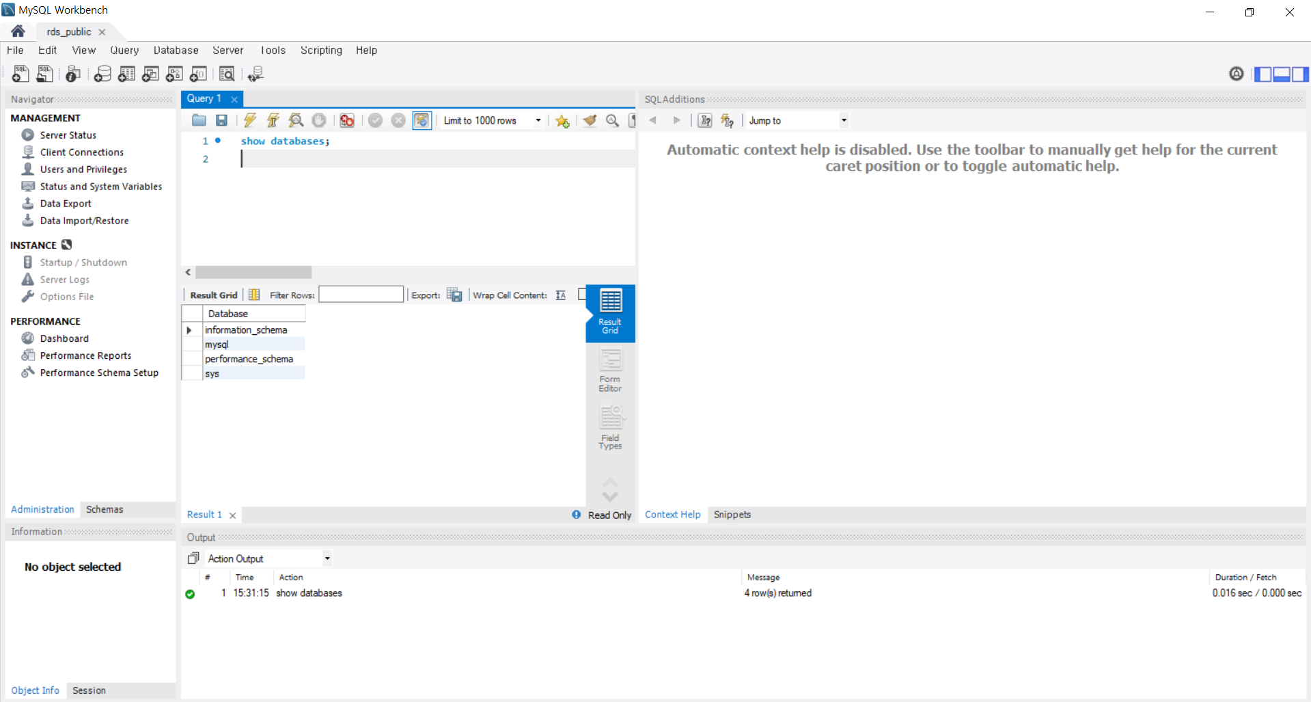Viewport: 1311px width, 702px height.
Task: Commit the current transaction
Action: point(375,120)
